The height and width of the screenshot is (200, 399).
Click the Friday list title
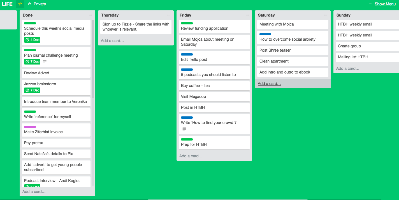[185, 15]
